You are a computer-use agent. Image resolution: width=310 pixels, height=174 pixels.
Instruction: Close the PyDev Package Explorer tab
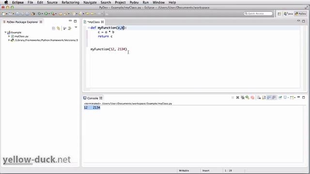point(41,22)
